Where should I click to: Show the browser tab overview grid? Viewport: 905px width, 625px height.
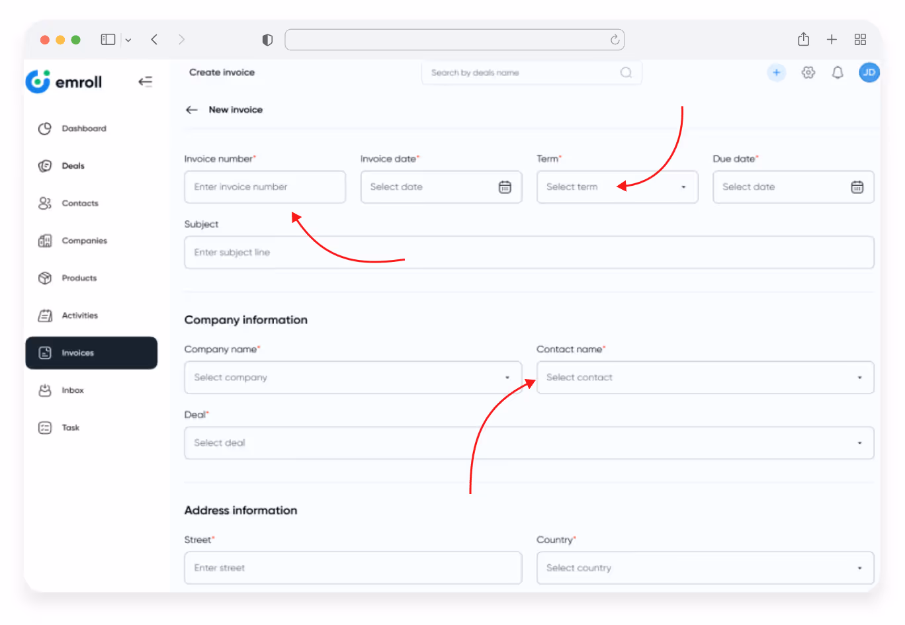pos(860,40)
